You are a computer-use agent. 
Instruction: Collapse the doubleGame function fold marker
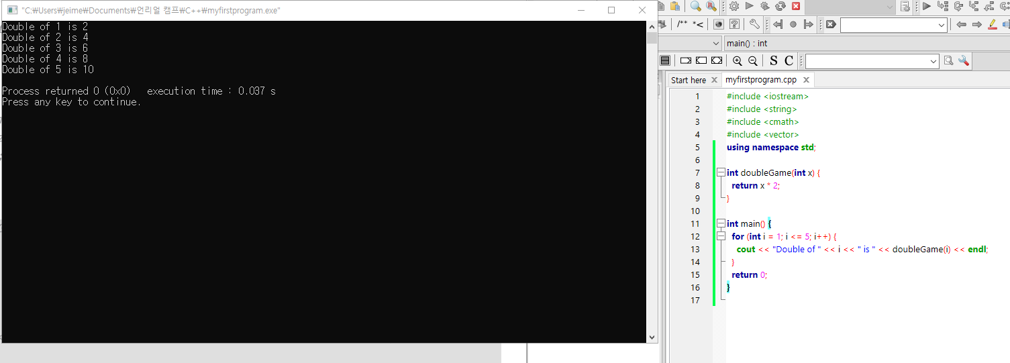click(x=720, y=172)
